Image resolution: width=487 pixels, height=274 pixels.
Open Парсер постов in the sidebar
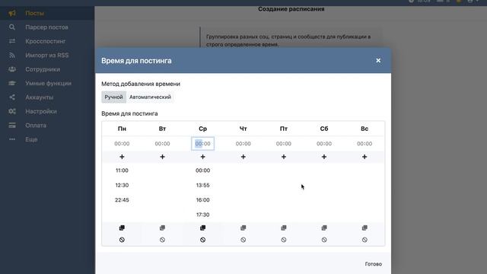(x=47, y=27)
